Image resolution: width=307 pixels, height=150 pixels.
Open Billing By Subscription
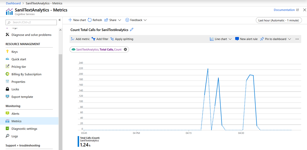pyautogui.click(x=26, y=74)
